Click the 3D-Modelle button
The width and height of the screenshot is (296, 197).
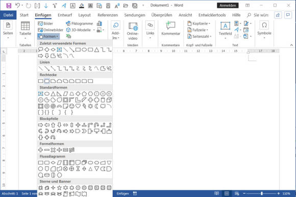(78, 30)
